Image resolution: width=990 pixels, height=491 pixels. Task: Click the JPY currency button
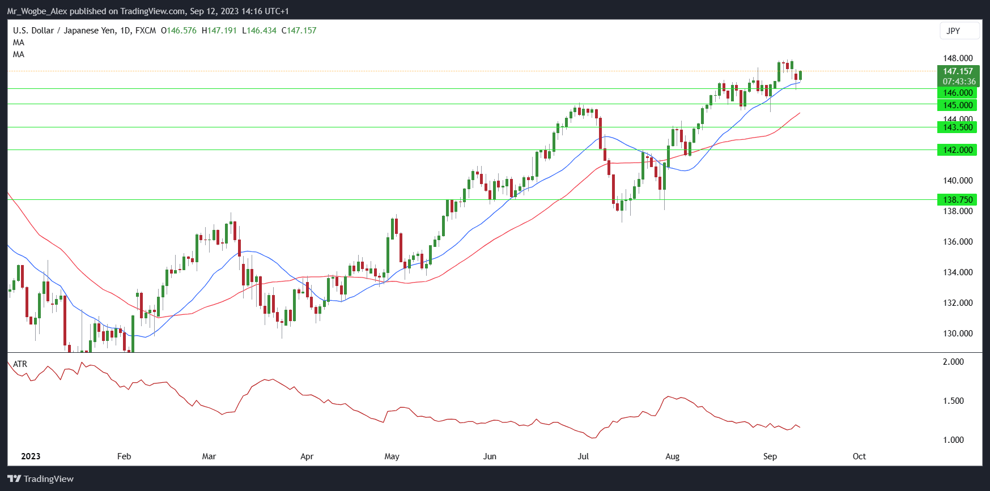pyautogui.click(x=960, y=31)
